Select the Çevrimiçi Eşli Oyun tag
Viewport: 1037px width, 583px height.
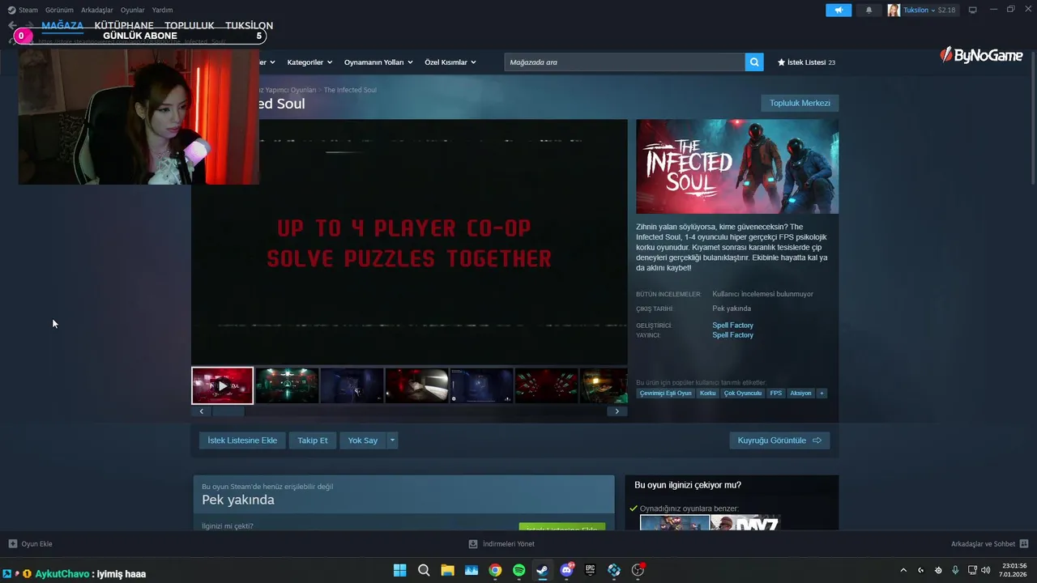(665, 394)
